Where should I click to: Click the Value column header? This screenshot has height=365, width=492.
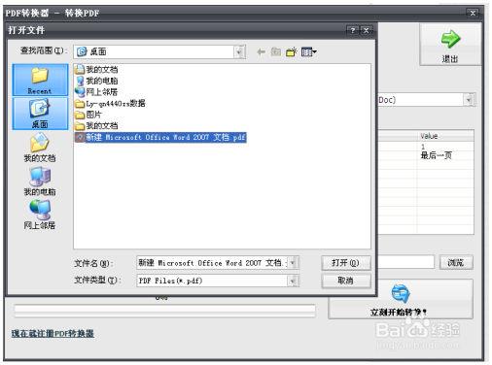coord(445,136)
